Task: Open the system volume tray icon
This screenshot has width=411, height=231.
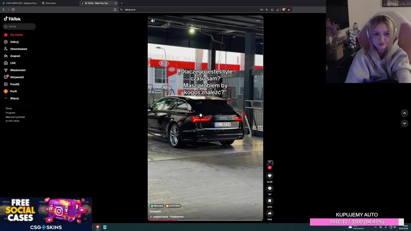Action: coord(395,227)
